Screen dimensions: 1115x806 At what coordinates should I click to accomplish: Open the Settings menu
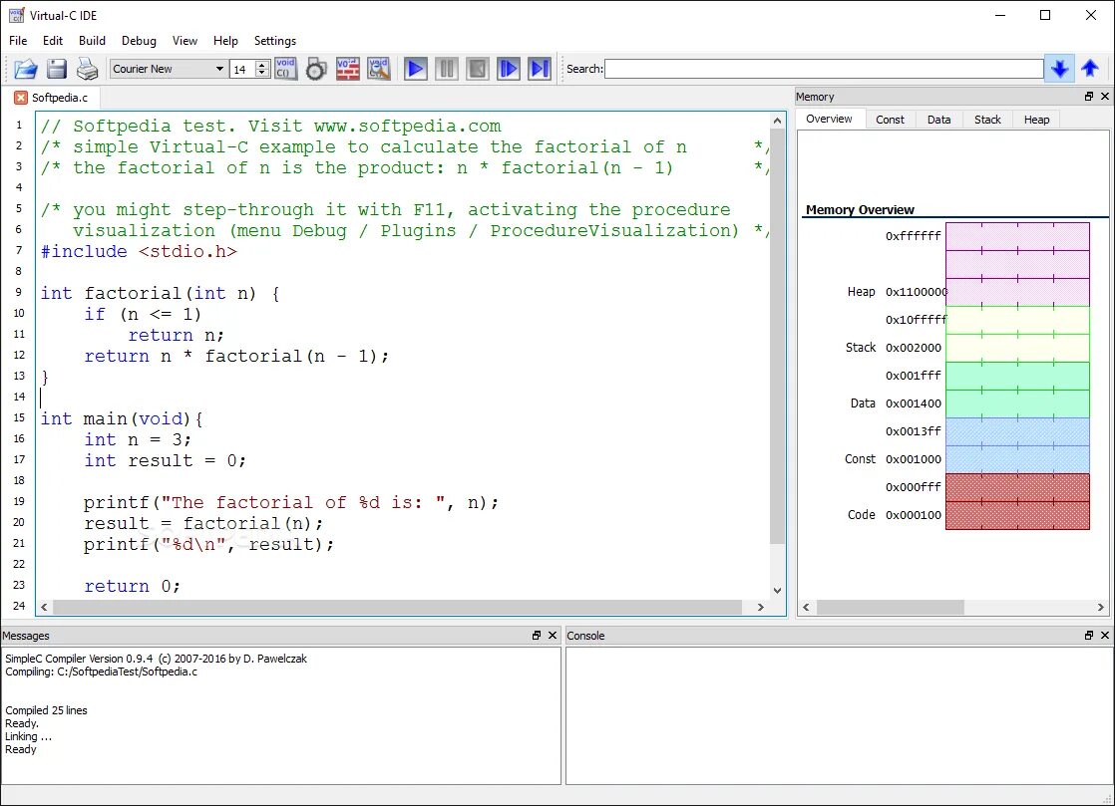coord(275,41)
